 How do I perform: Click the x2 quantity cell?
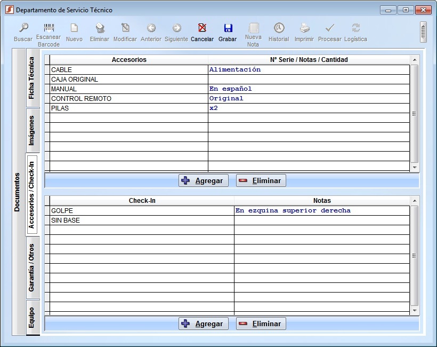309,108
